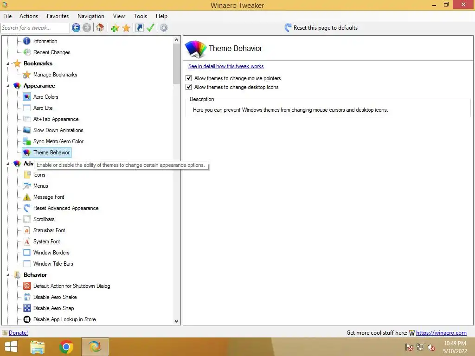Open File Explorer from the taskbar
Viewport: 475px width, 356px height.
coord(38,347)
